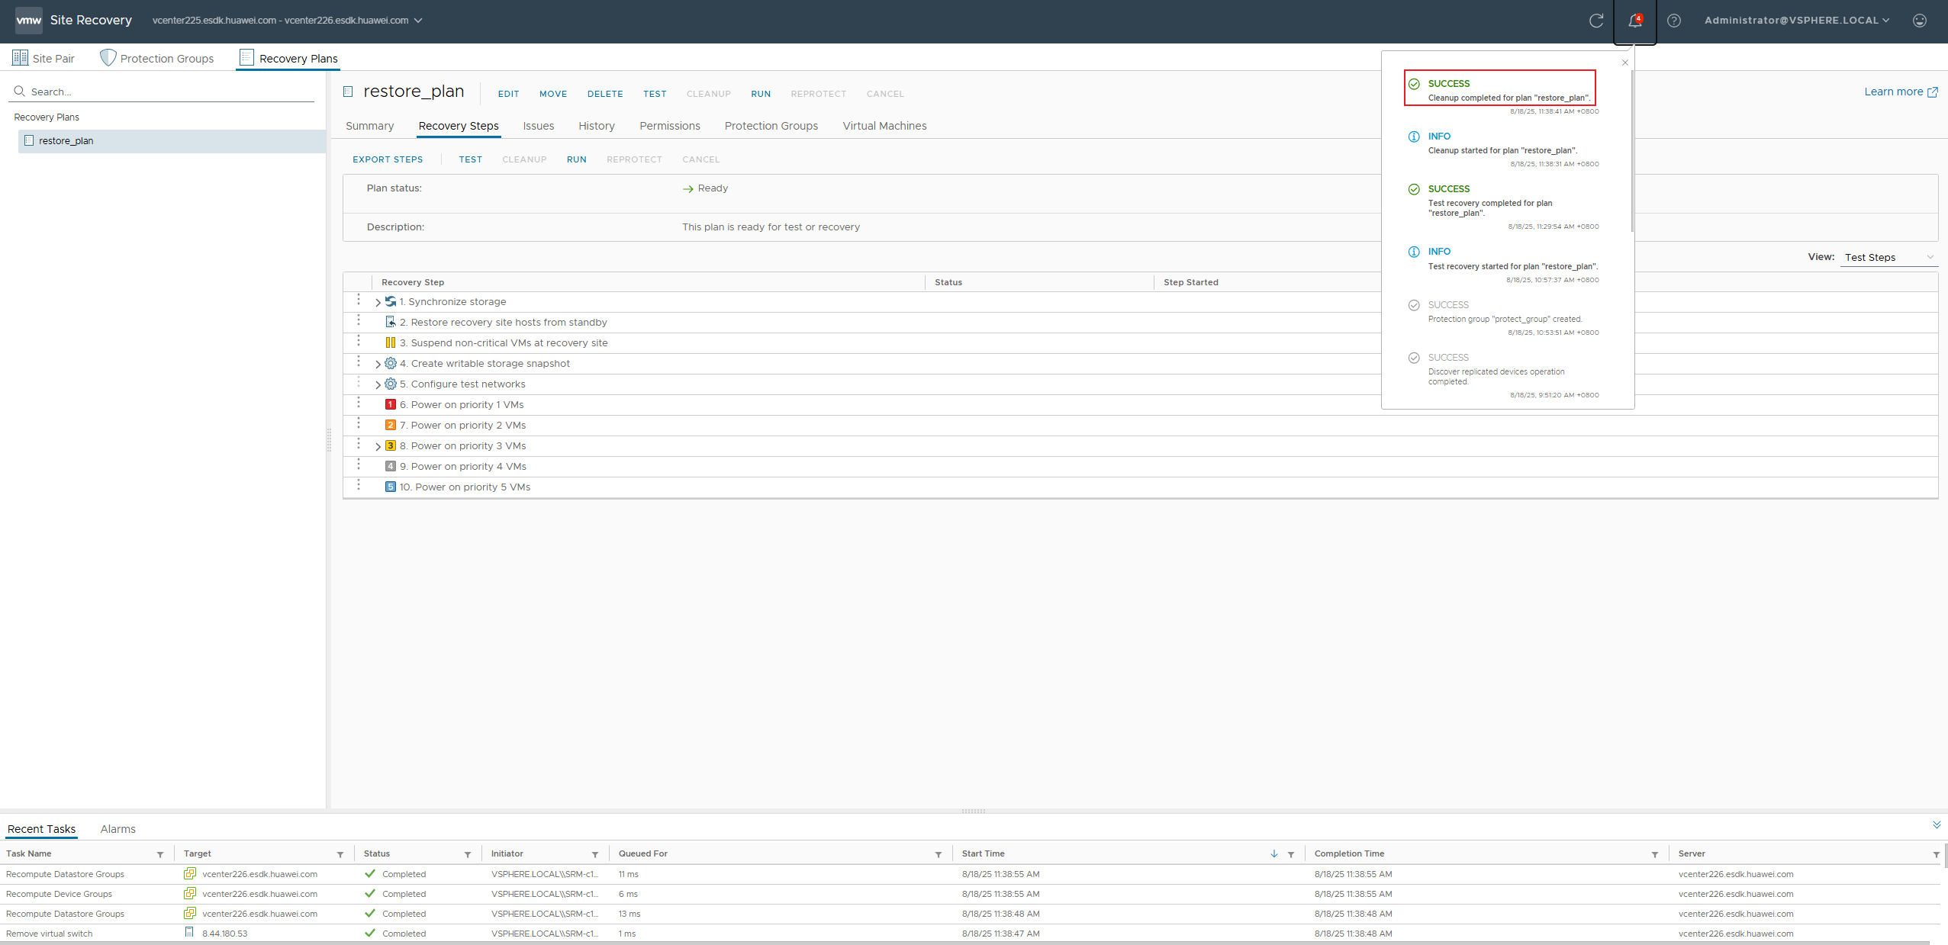
Task: Click the Search input field
Action: pos(162,92)
